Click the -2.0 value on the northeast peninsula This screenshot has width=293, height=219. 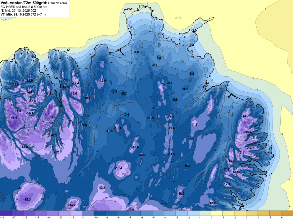tap(194, 30)
